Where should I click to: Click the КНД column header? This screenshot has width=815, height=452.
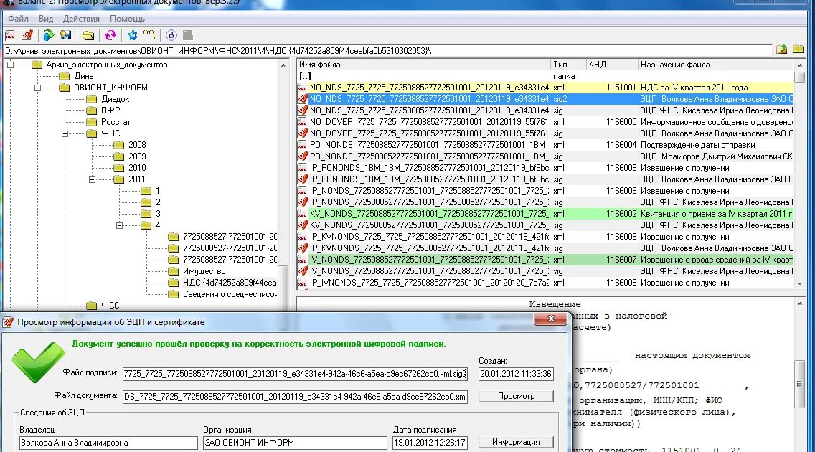click(612, 65)
